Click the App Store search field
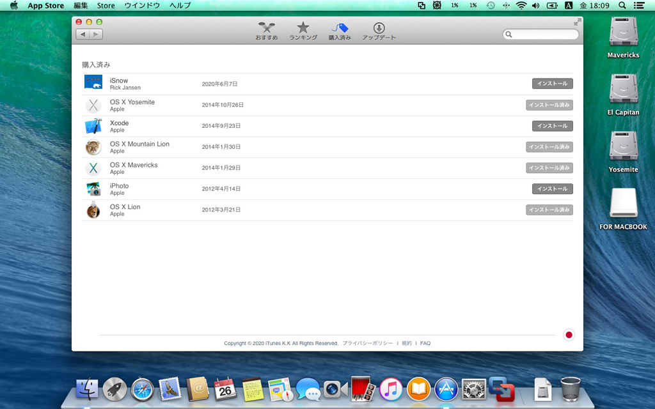 [x=541, y=35]
